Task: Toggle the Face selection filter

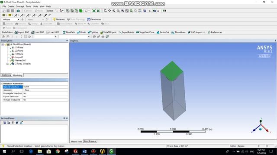Action: [x=77, y=11]
